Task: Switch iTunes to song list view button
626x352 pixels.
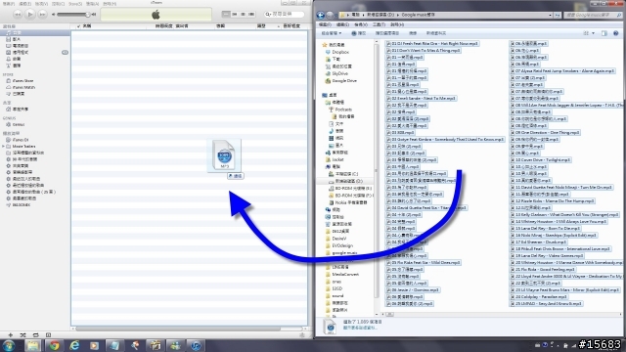Action: point(226,14)
